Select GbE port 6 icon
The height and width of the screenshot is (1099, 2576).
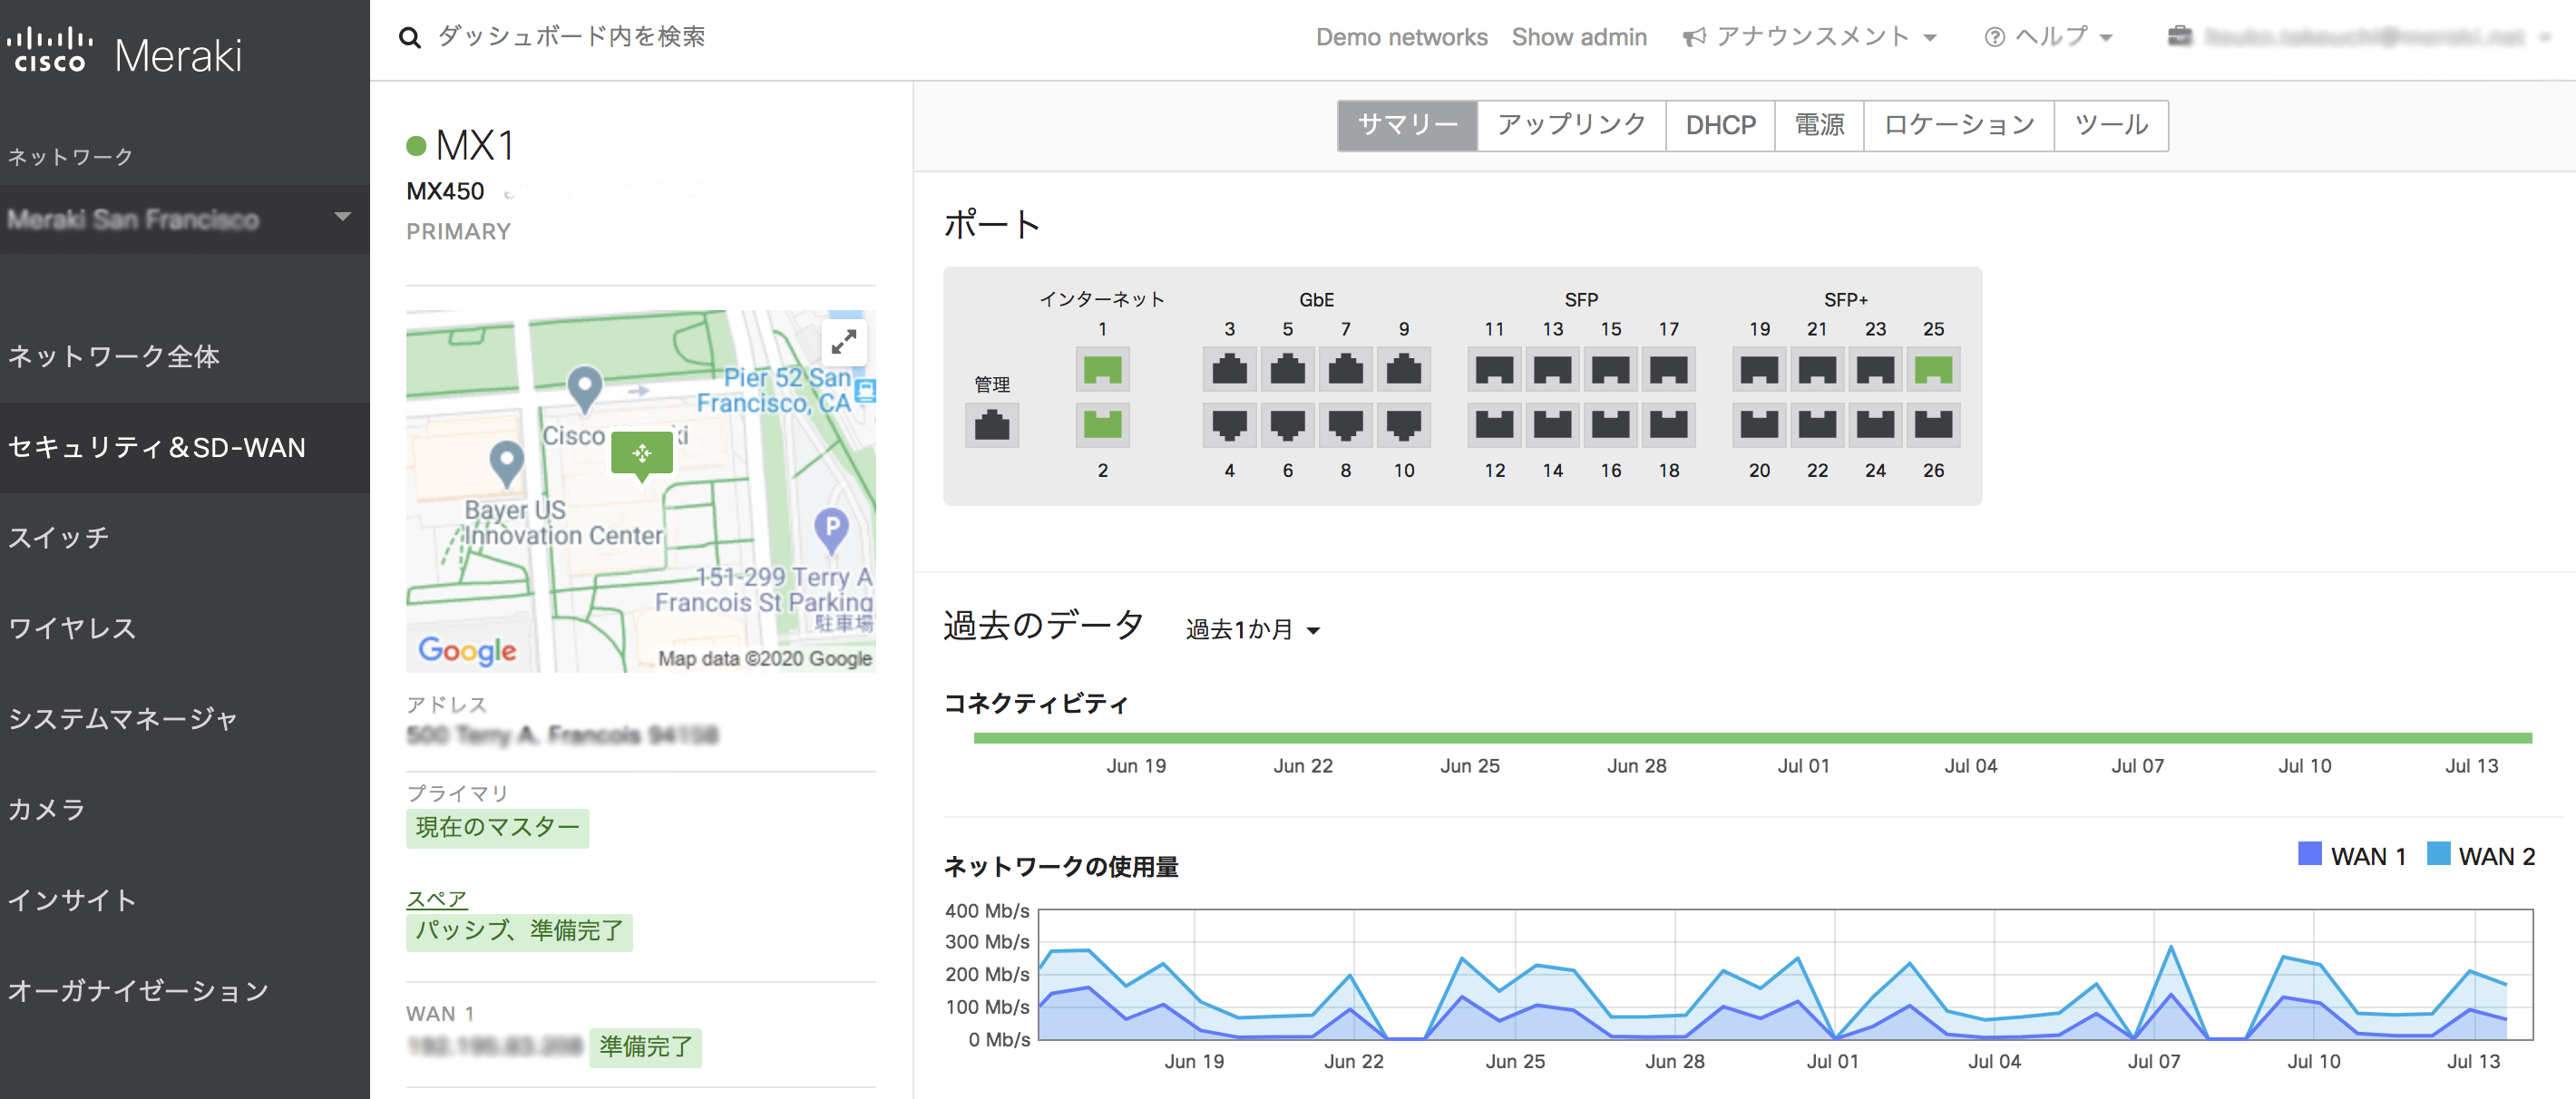1287,424
